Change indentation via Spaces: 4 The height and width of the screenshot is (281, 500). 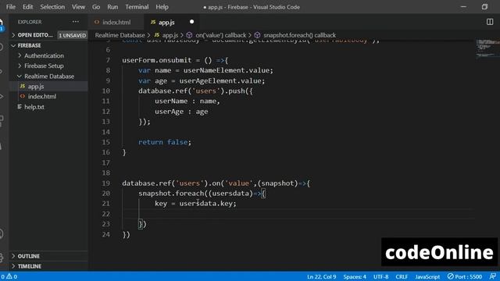click(355, 276)
